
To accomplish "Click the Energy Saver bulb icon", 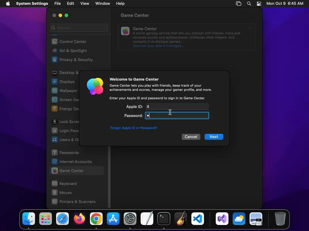I will 55,109.
